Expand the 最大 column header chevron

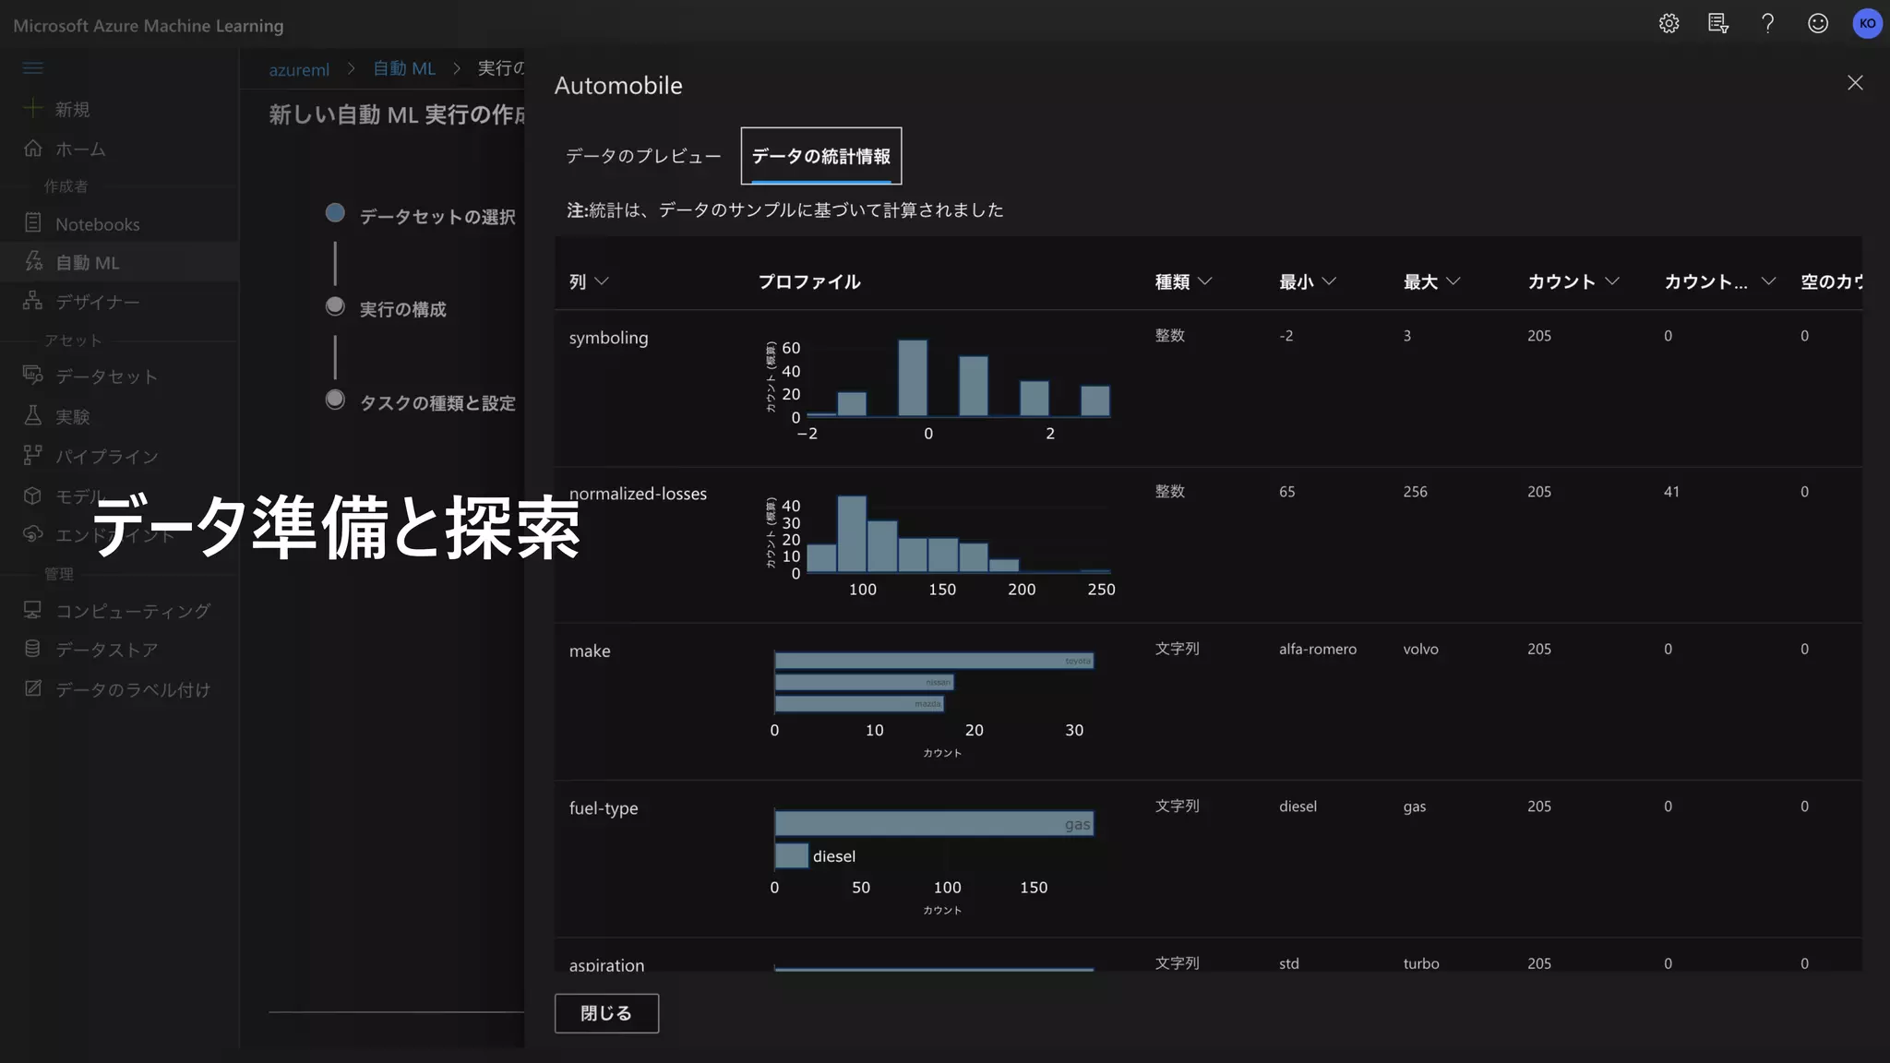(1453, 281)
